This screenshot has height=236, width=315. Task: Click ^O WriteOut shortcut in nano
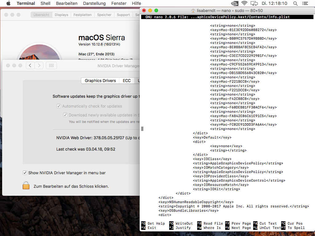[181, 223]
